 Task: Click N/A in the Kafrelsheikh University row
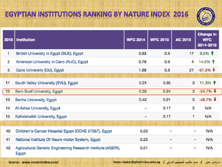(x=208, y=117)
